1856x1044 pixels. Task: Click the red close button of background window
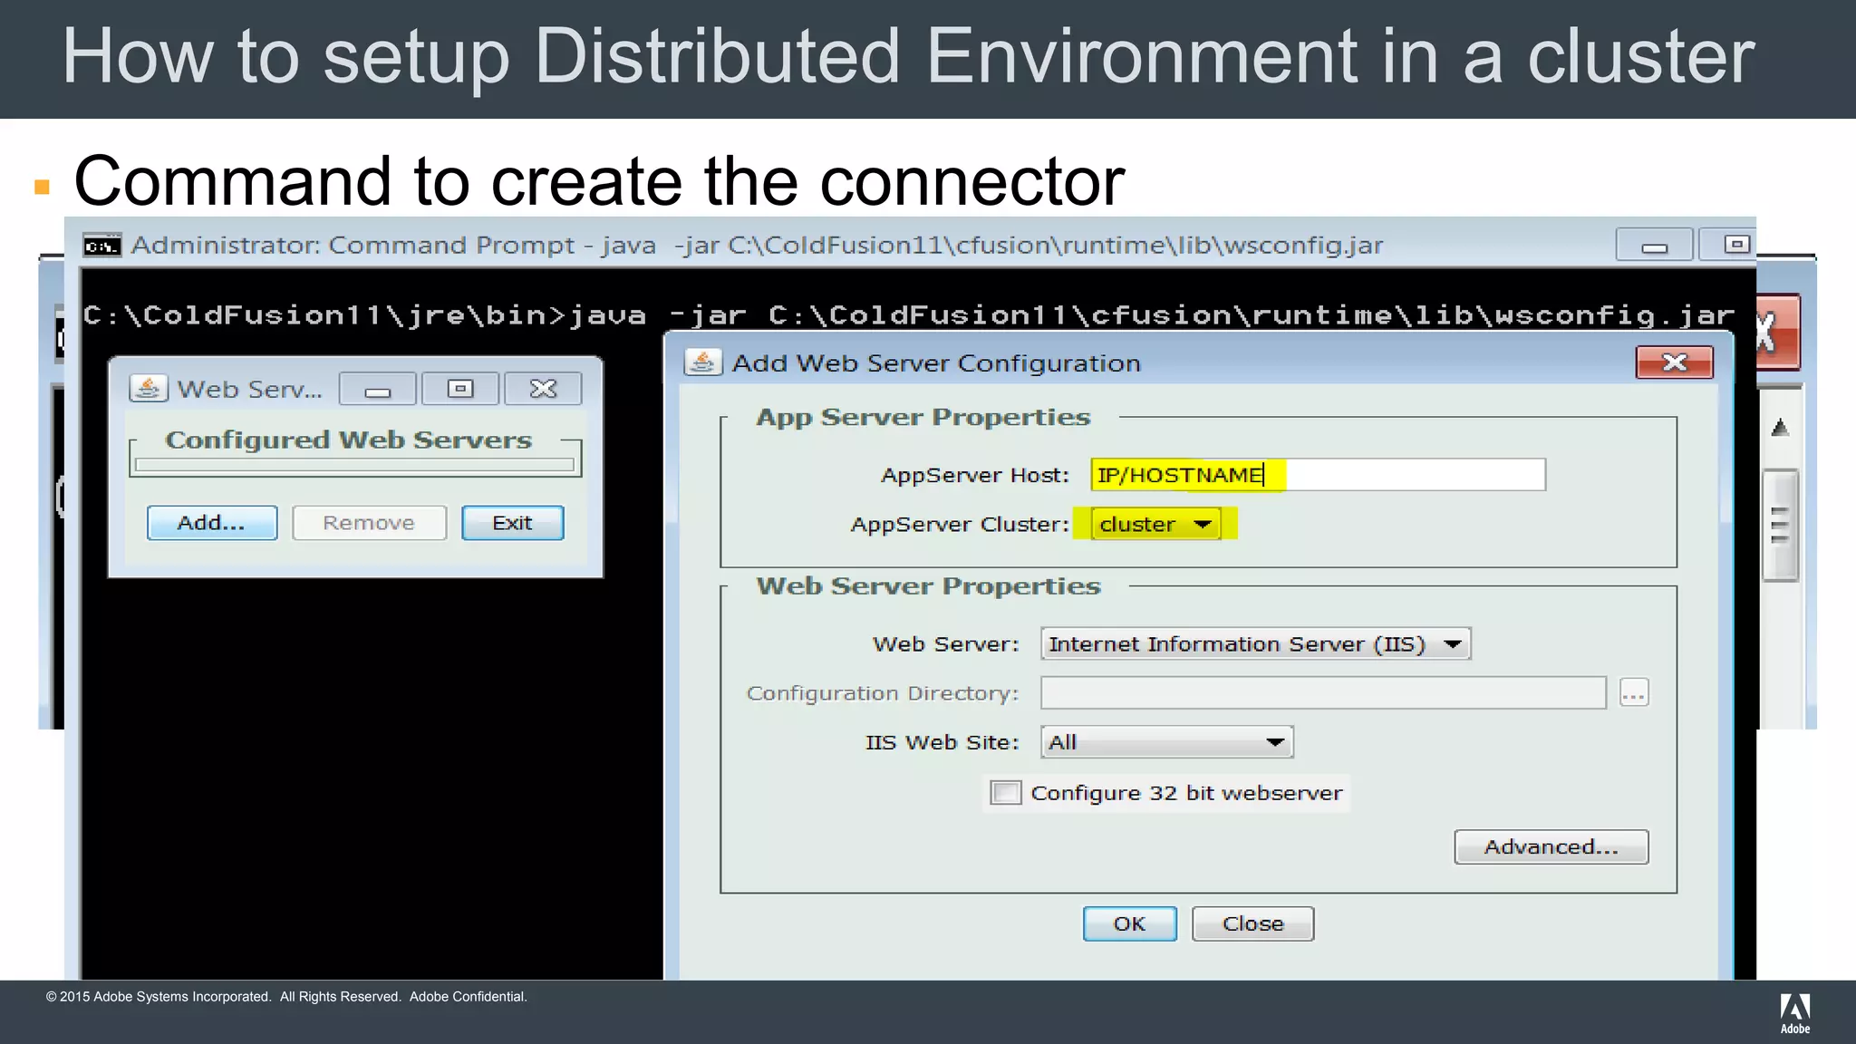(x=1778, y=332)
